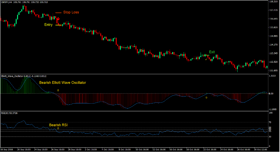Click the 0.00 level on the oscillator scale
Viewport: 280px width, 152px height.
(271, 94)
